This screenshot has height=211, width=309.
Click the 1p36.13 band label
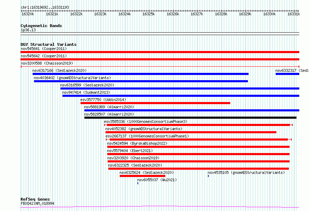(28, 30)
